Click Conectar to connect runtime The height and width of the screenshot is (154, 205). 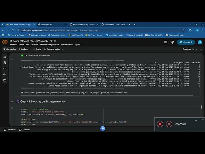(x=187, y=49)
